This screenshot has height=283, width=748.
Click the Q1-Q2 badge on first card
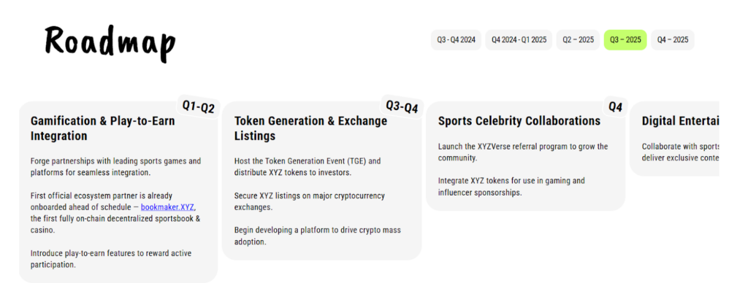pyautogui.click(x=199, y=106)
